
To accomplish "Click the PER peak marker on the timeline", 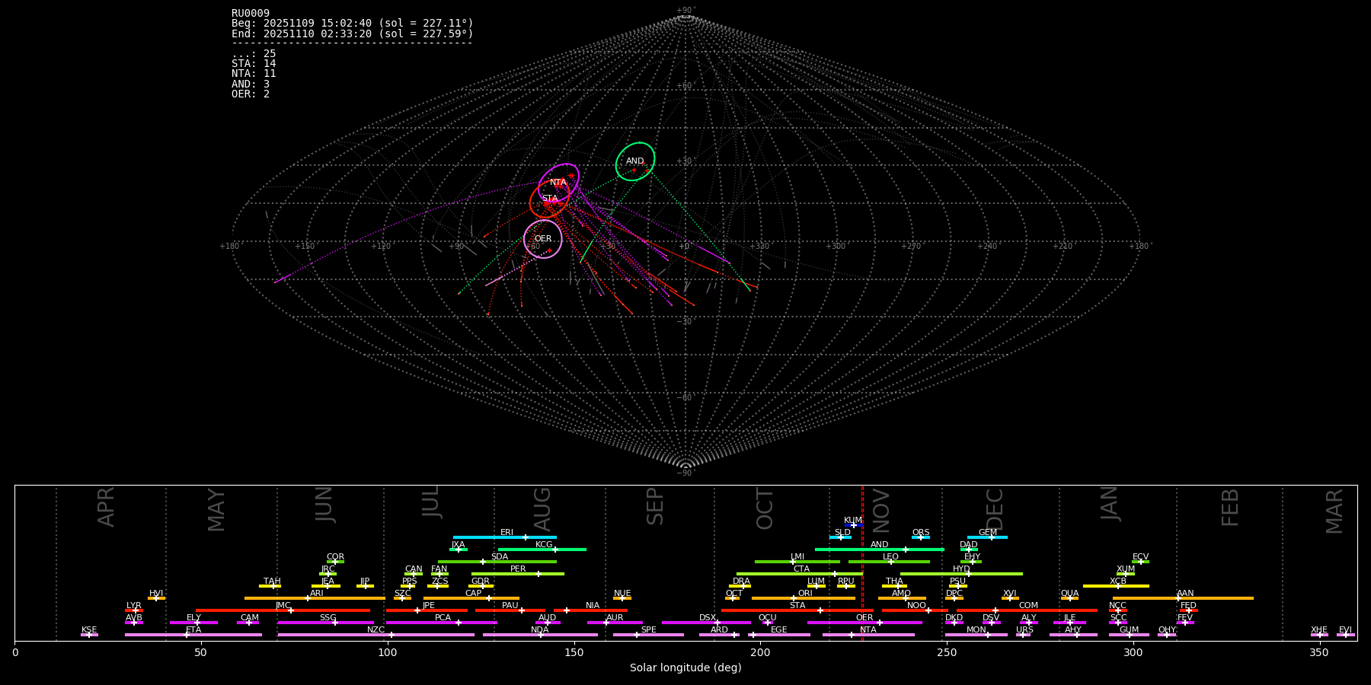I will (538, 574).
